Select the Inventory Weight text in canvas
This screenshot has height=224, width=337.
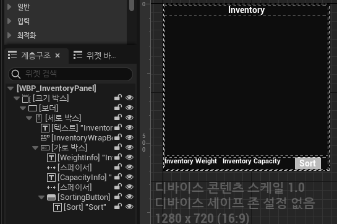190,161
